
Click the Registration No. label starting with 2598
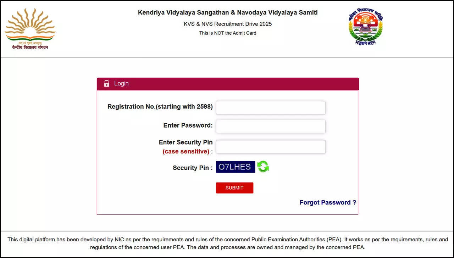coord(160,106)
